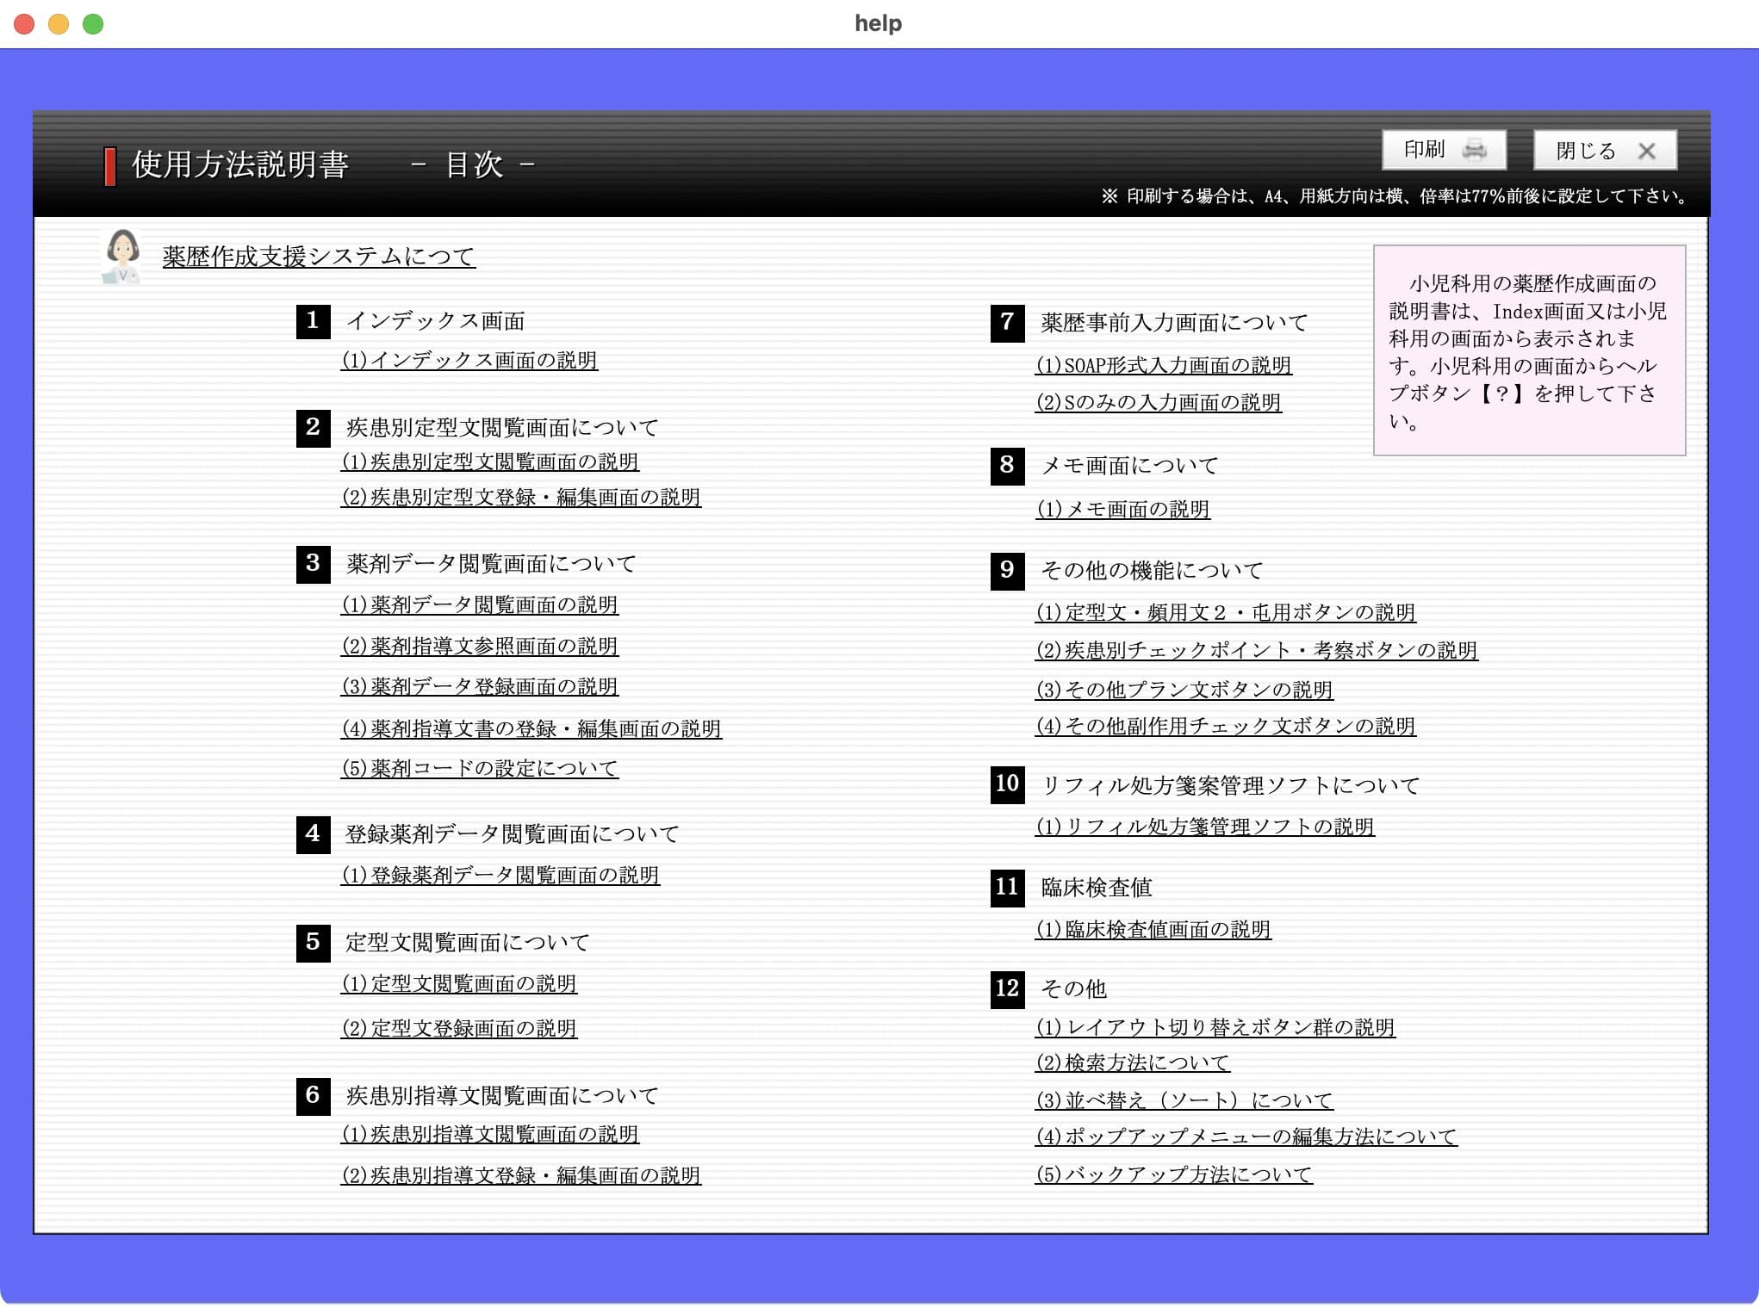The height and width of the screenshot is (1307, 1759).
Task: Open ポップアップメニューの編集方法について
Action: [x=1246, y=1137]
